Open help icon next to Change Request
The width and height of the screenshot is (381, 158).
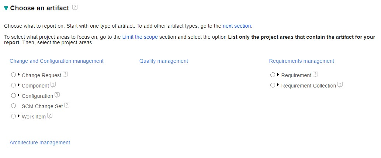pyautogui.click(x=65, y=74)
